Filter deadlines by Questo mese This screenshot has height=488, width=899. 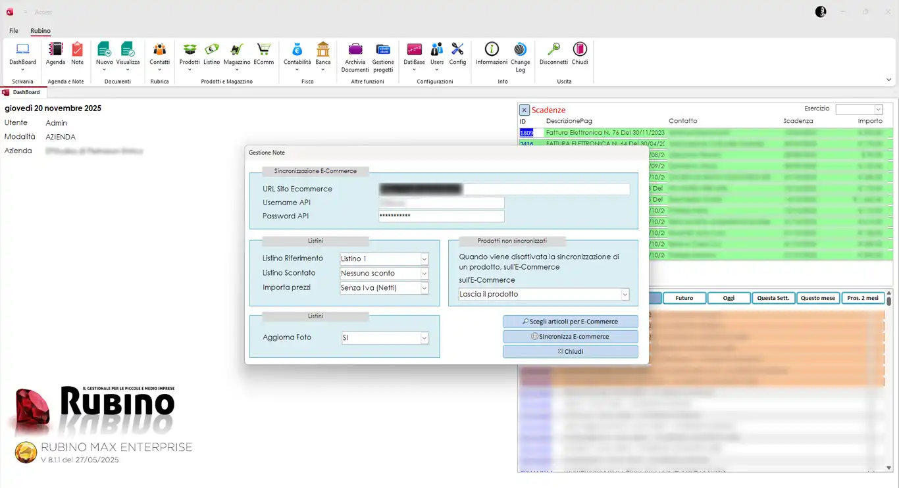[x=818, y=298]
